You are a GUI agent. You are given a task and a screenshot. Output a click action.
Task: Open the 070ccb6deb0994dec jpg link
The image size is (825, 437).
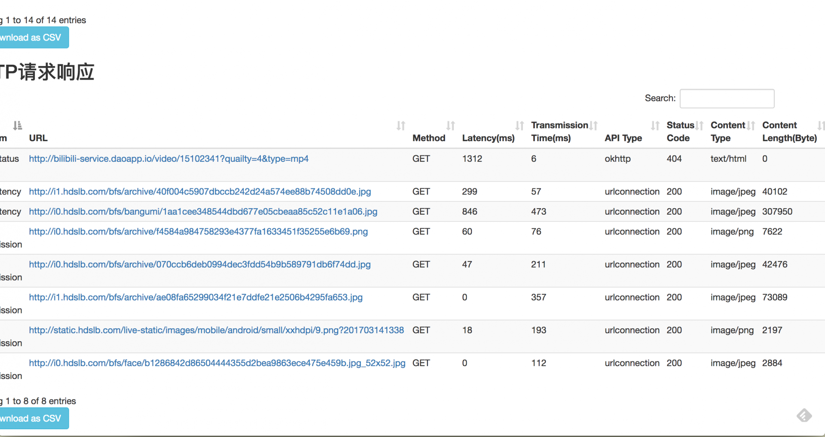click(199, 264)
